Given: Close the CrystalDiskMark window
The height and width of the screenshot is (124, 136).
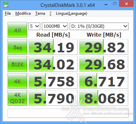Looking at the screenshot, I should pos(127,4).
